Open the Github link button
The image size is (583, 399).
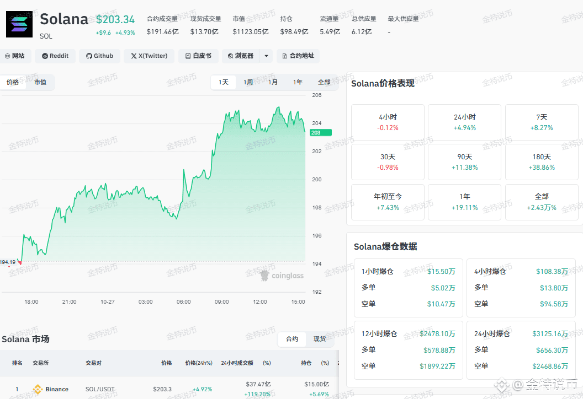tap(99, 56)
